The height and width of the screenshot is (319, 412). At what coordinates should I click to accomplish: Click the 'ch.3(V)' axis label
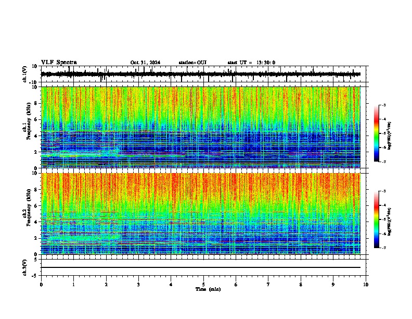25,267
